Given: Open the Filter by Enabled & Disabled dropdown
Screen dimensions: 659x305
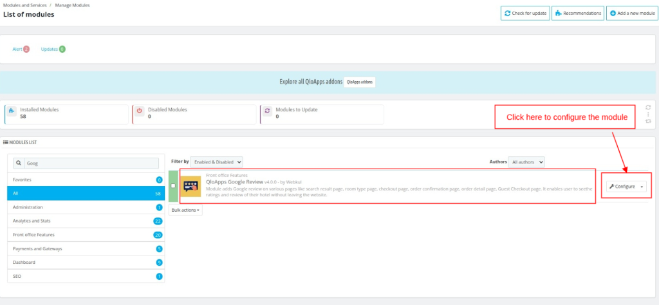Looking at the screenshot, I should click(217, 162).
